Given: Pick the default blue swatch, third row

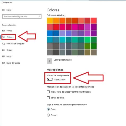Looking at the screenshot, I should click(50, 33).
